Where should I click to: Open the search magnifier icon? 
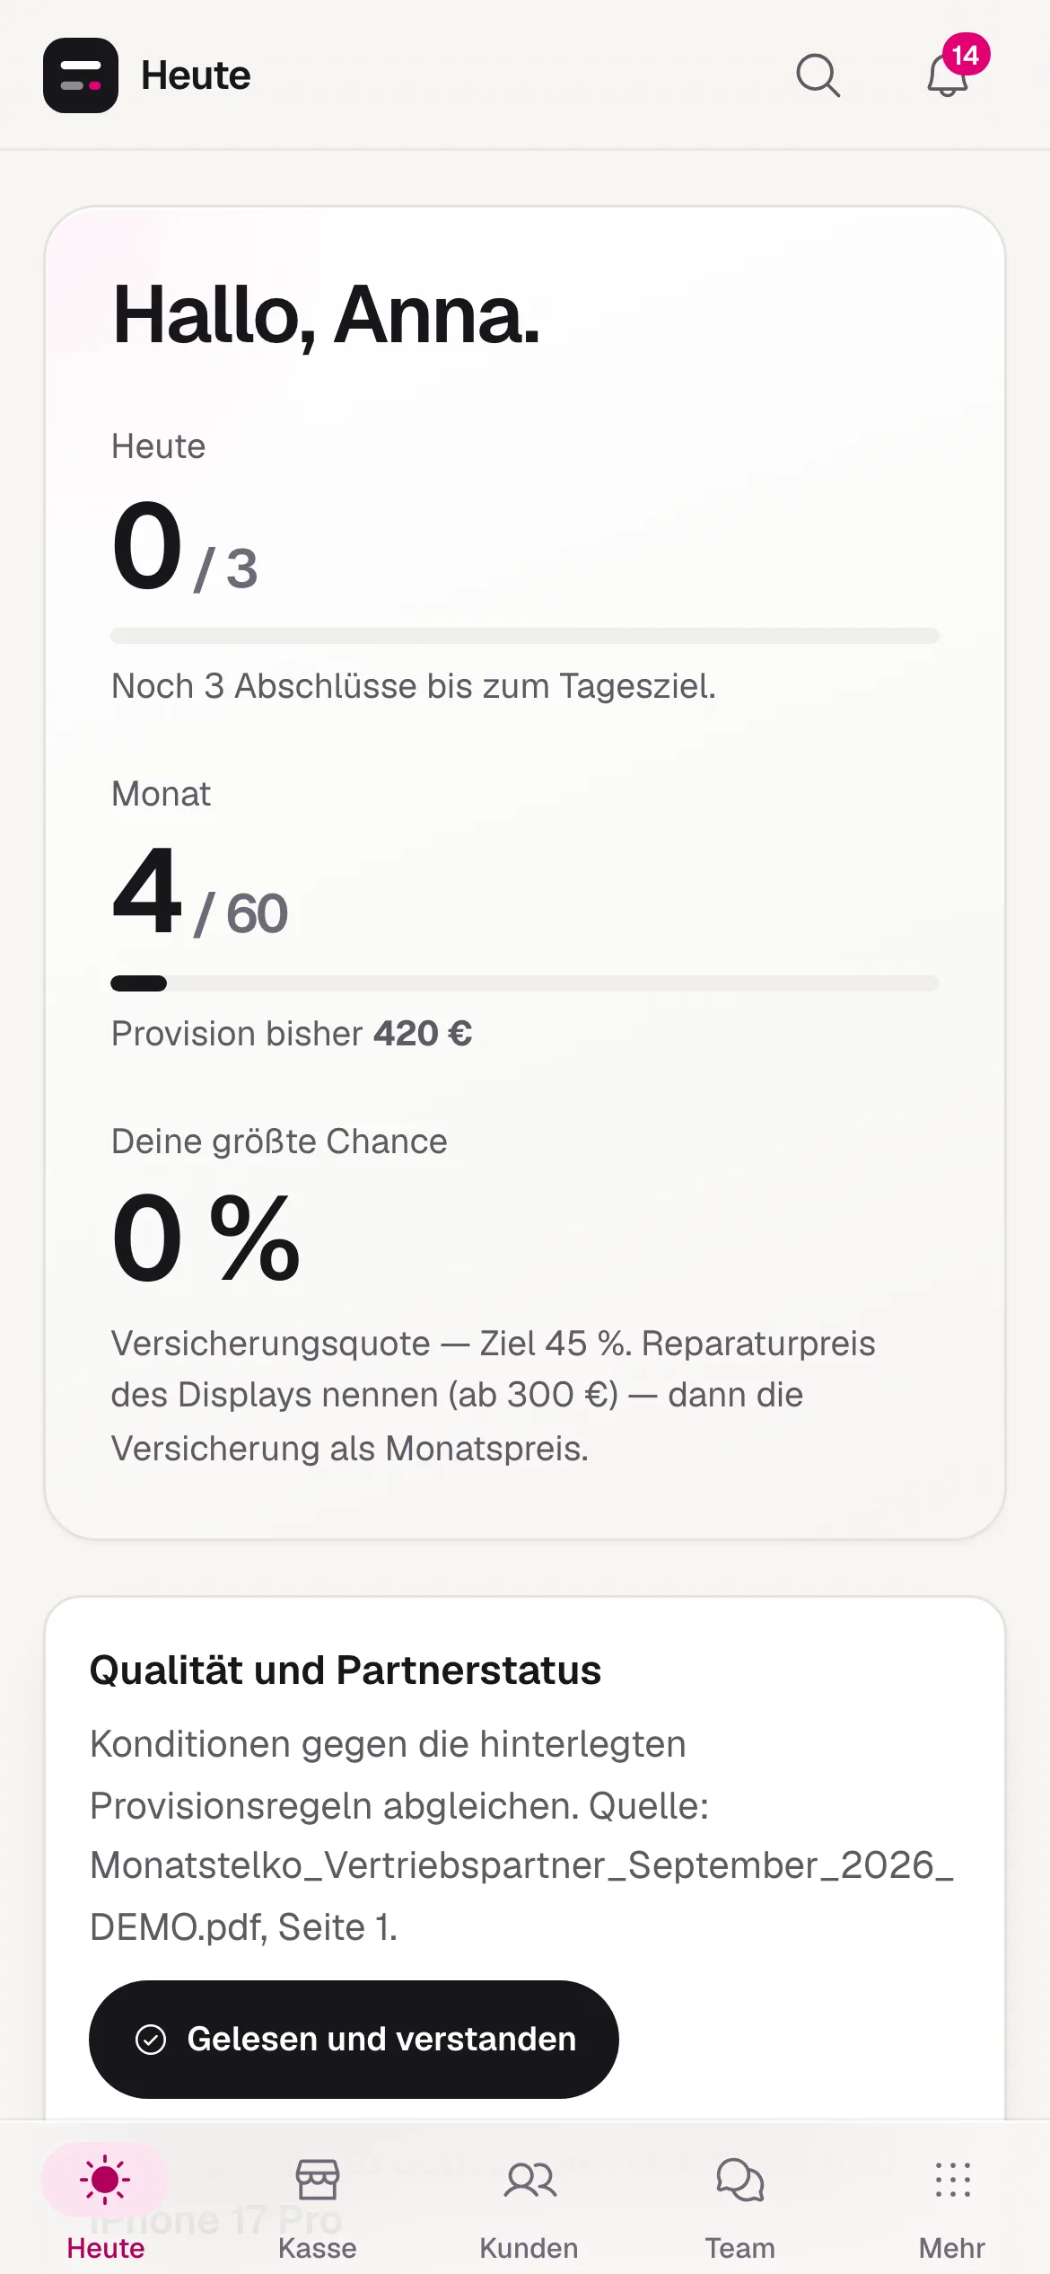(x=818, y=75)
